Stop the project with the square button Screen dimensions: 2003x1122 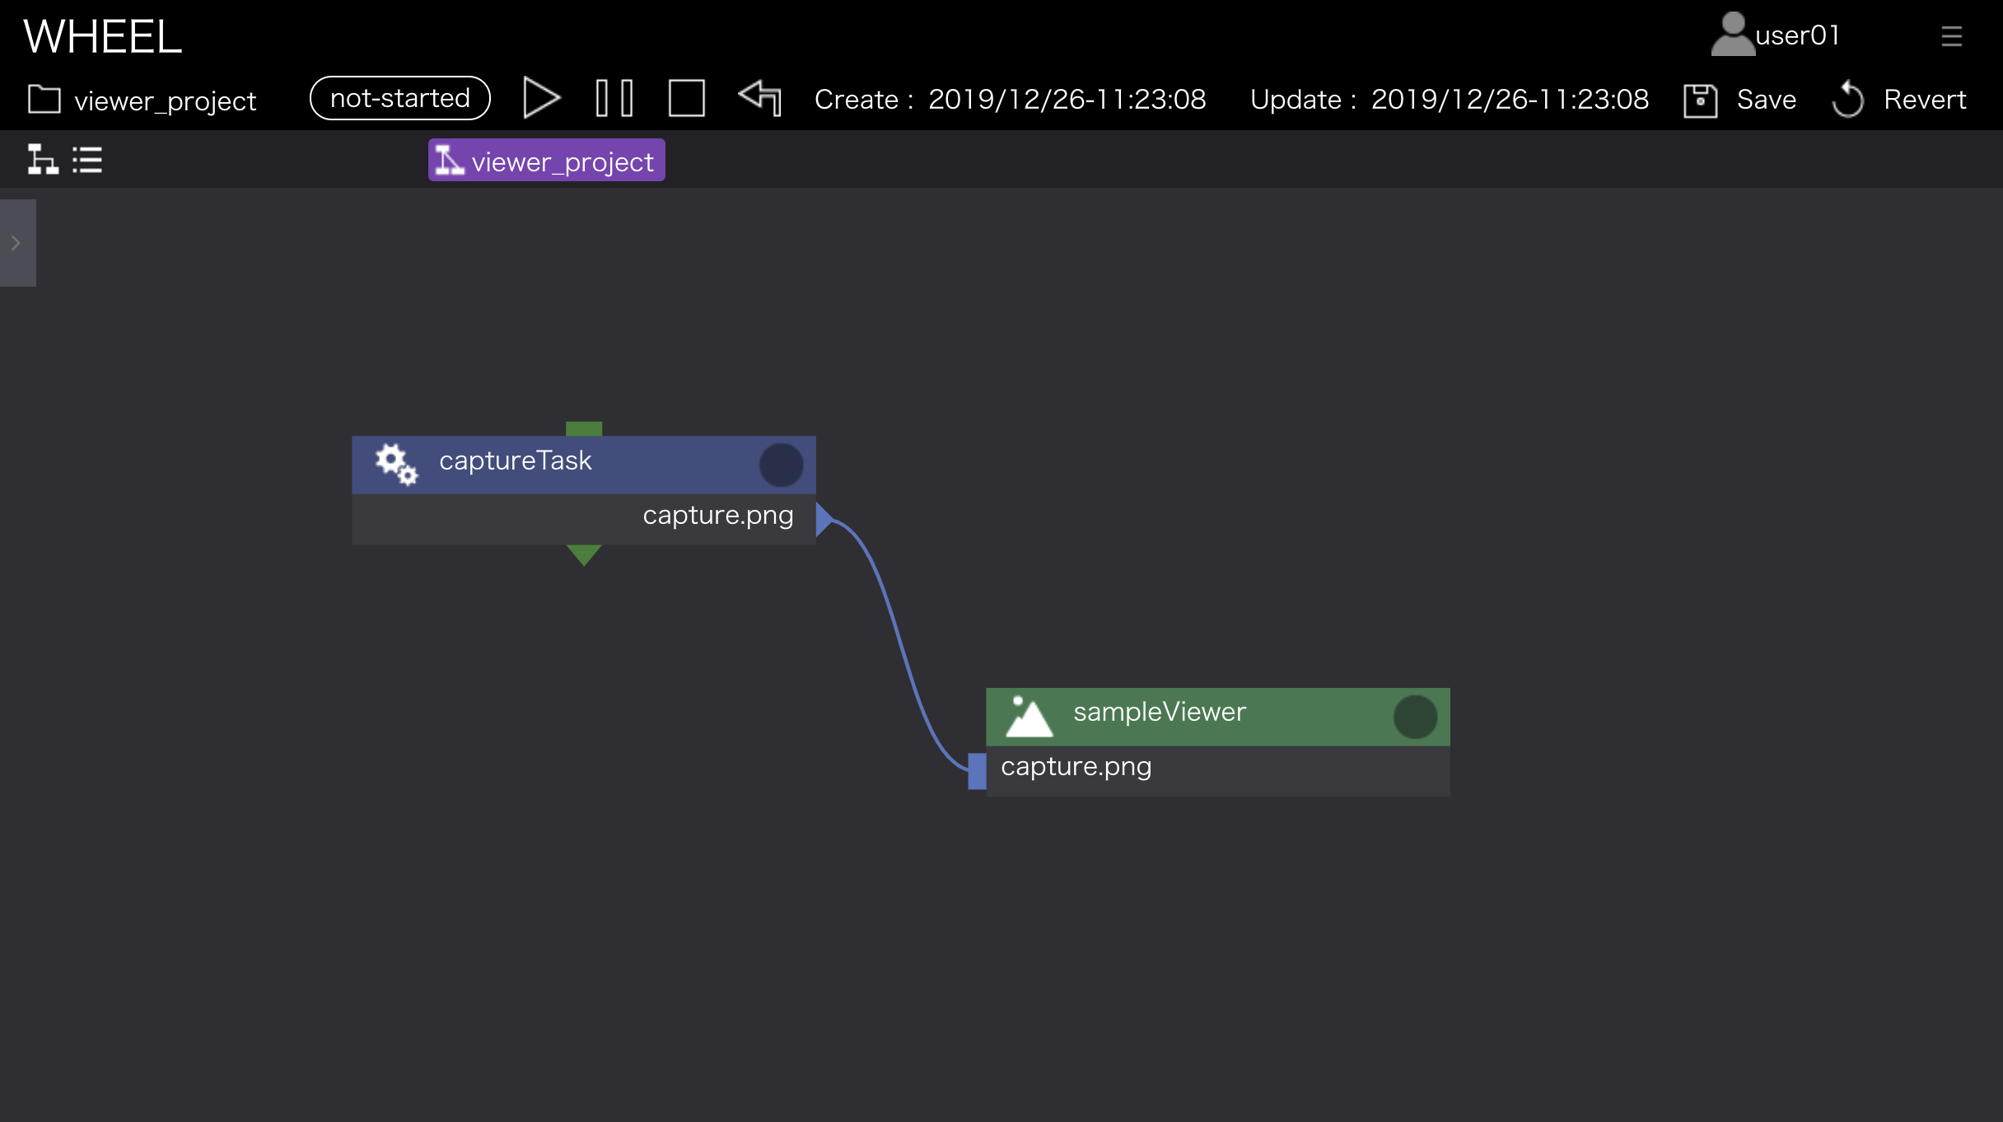point(686,99)
